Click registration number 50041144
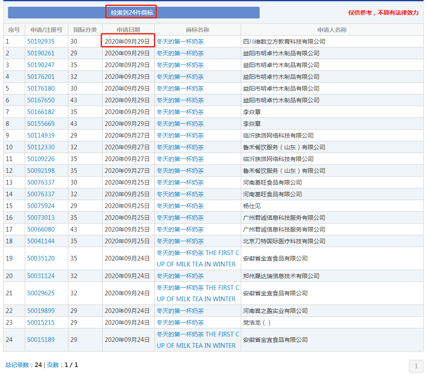This screenshot has width=427, height=375. 41,241
